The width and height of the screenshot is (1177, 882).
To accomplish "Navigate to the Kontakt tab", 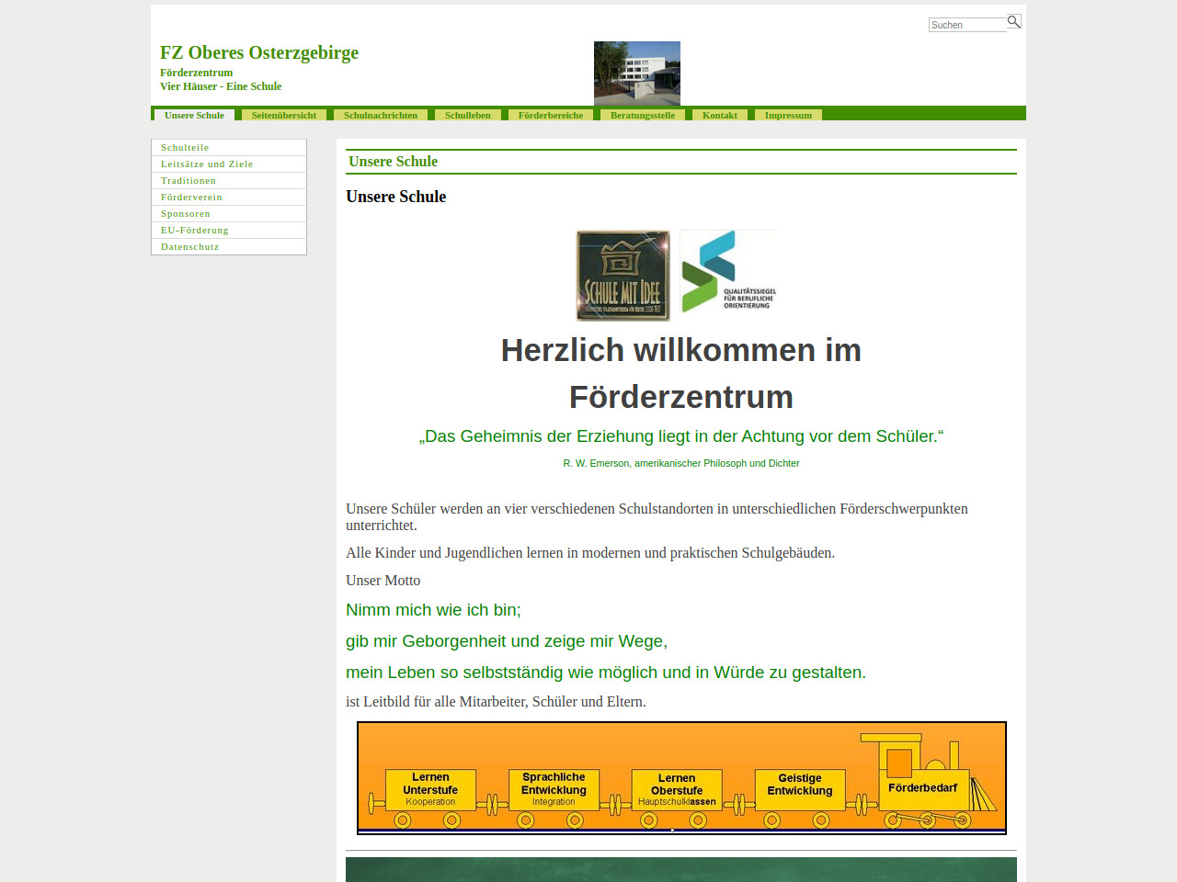I will click(x=719, y=115).
